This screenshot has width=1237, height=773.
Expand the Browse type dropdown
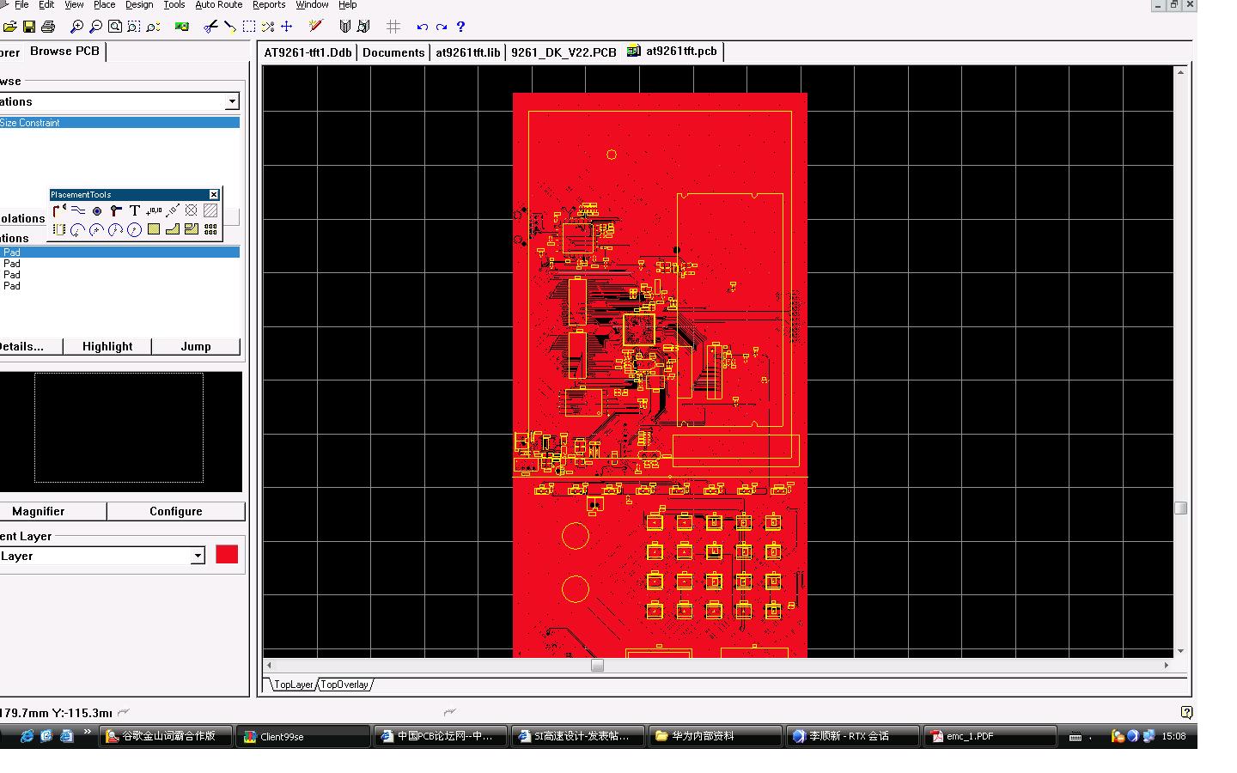[232, 101]
